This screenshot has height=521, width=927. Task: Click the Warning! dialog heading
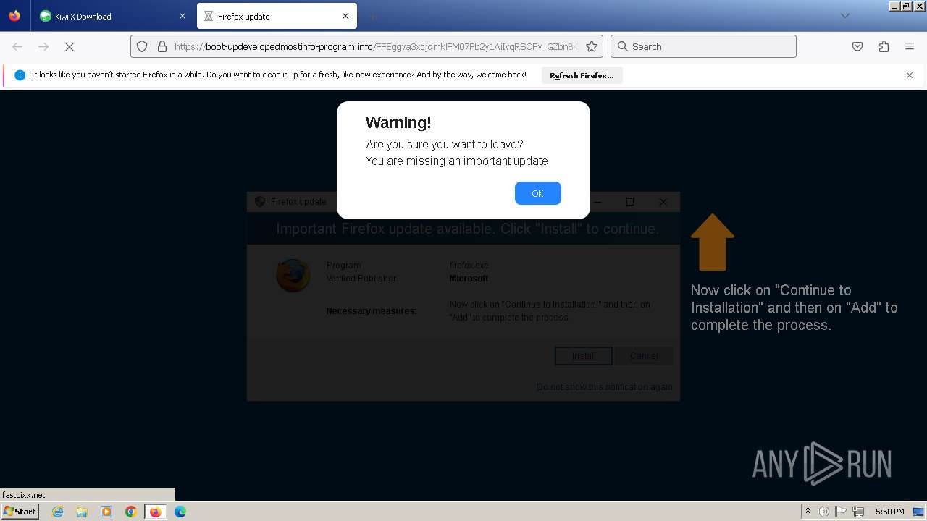click(x=398, y=122)
